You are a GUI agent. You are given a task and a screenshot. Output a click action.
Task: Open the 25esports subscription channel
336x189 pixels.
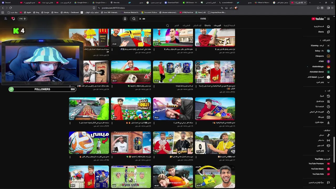tap(320, 56)
